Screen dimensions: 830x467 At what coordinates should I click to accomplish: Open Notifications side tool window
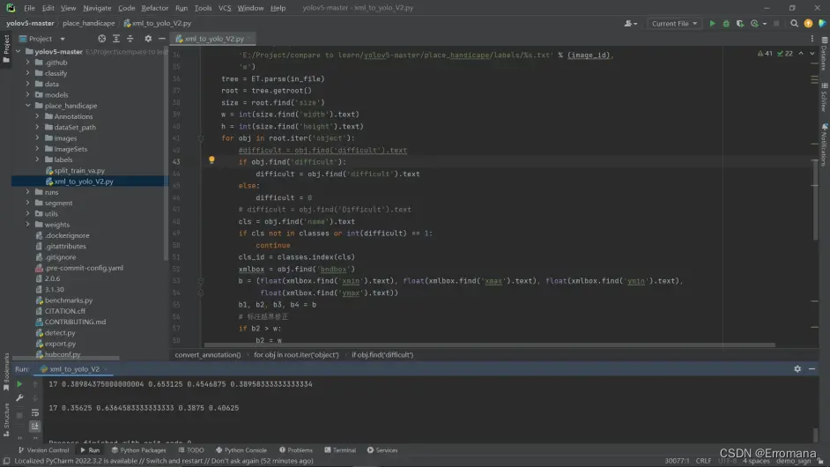coord(824,145)
